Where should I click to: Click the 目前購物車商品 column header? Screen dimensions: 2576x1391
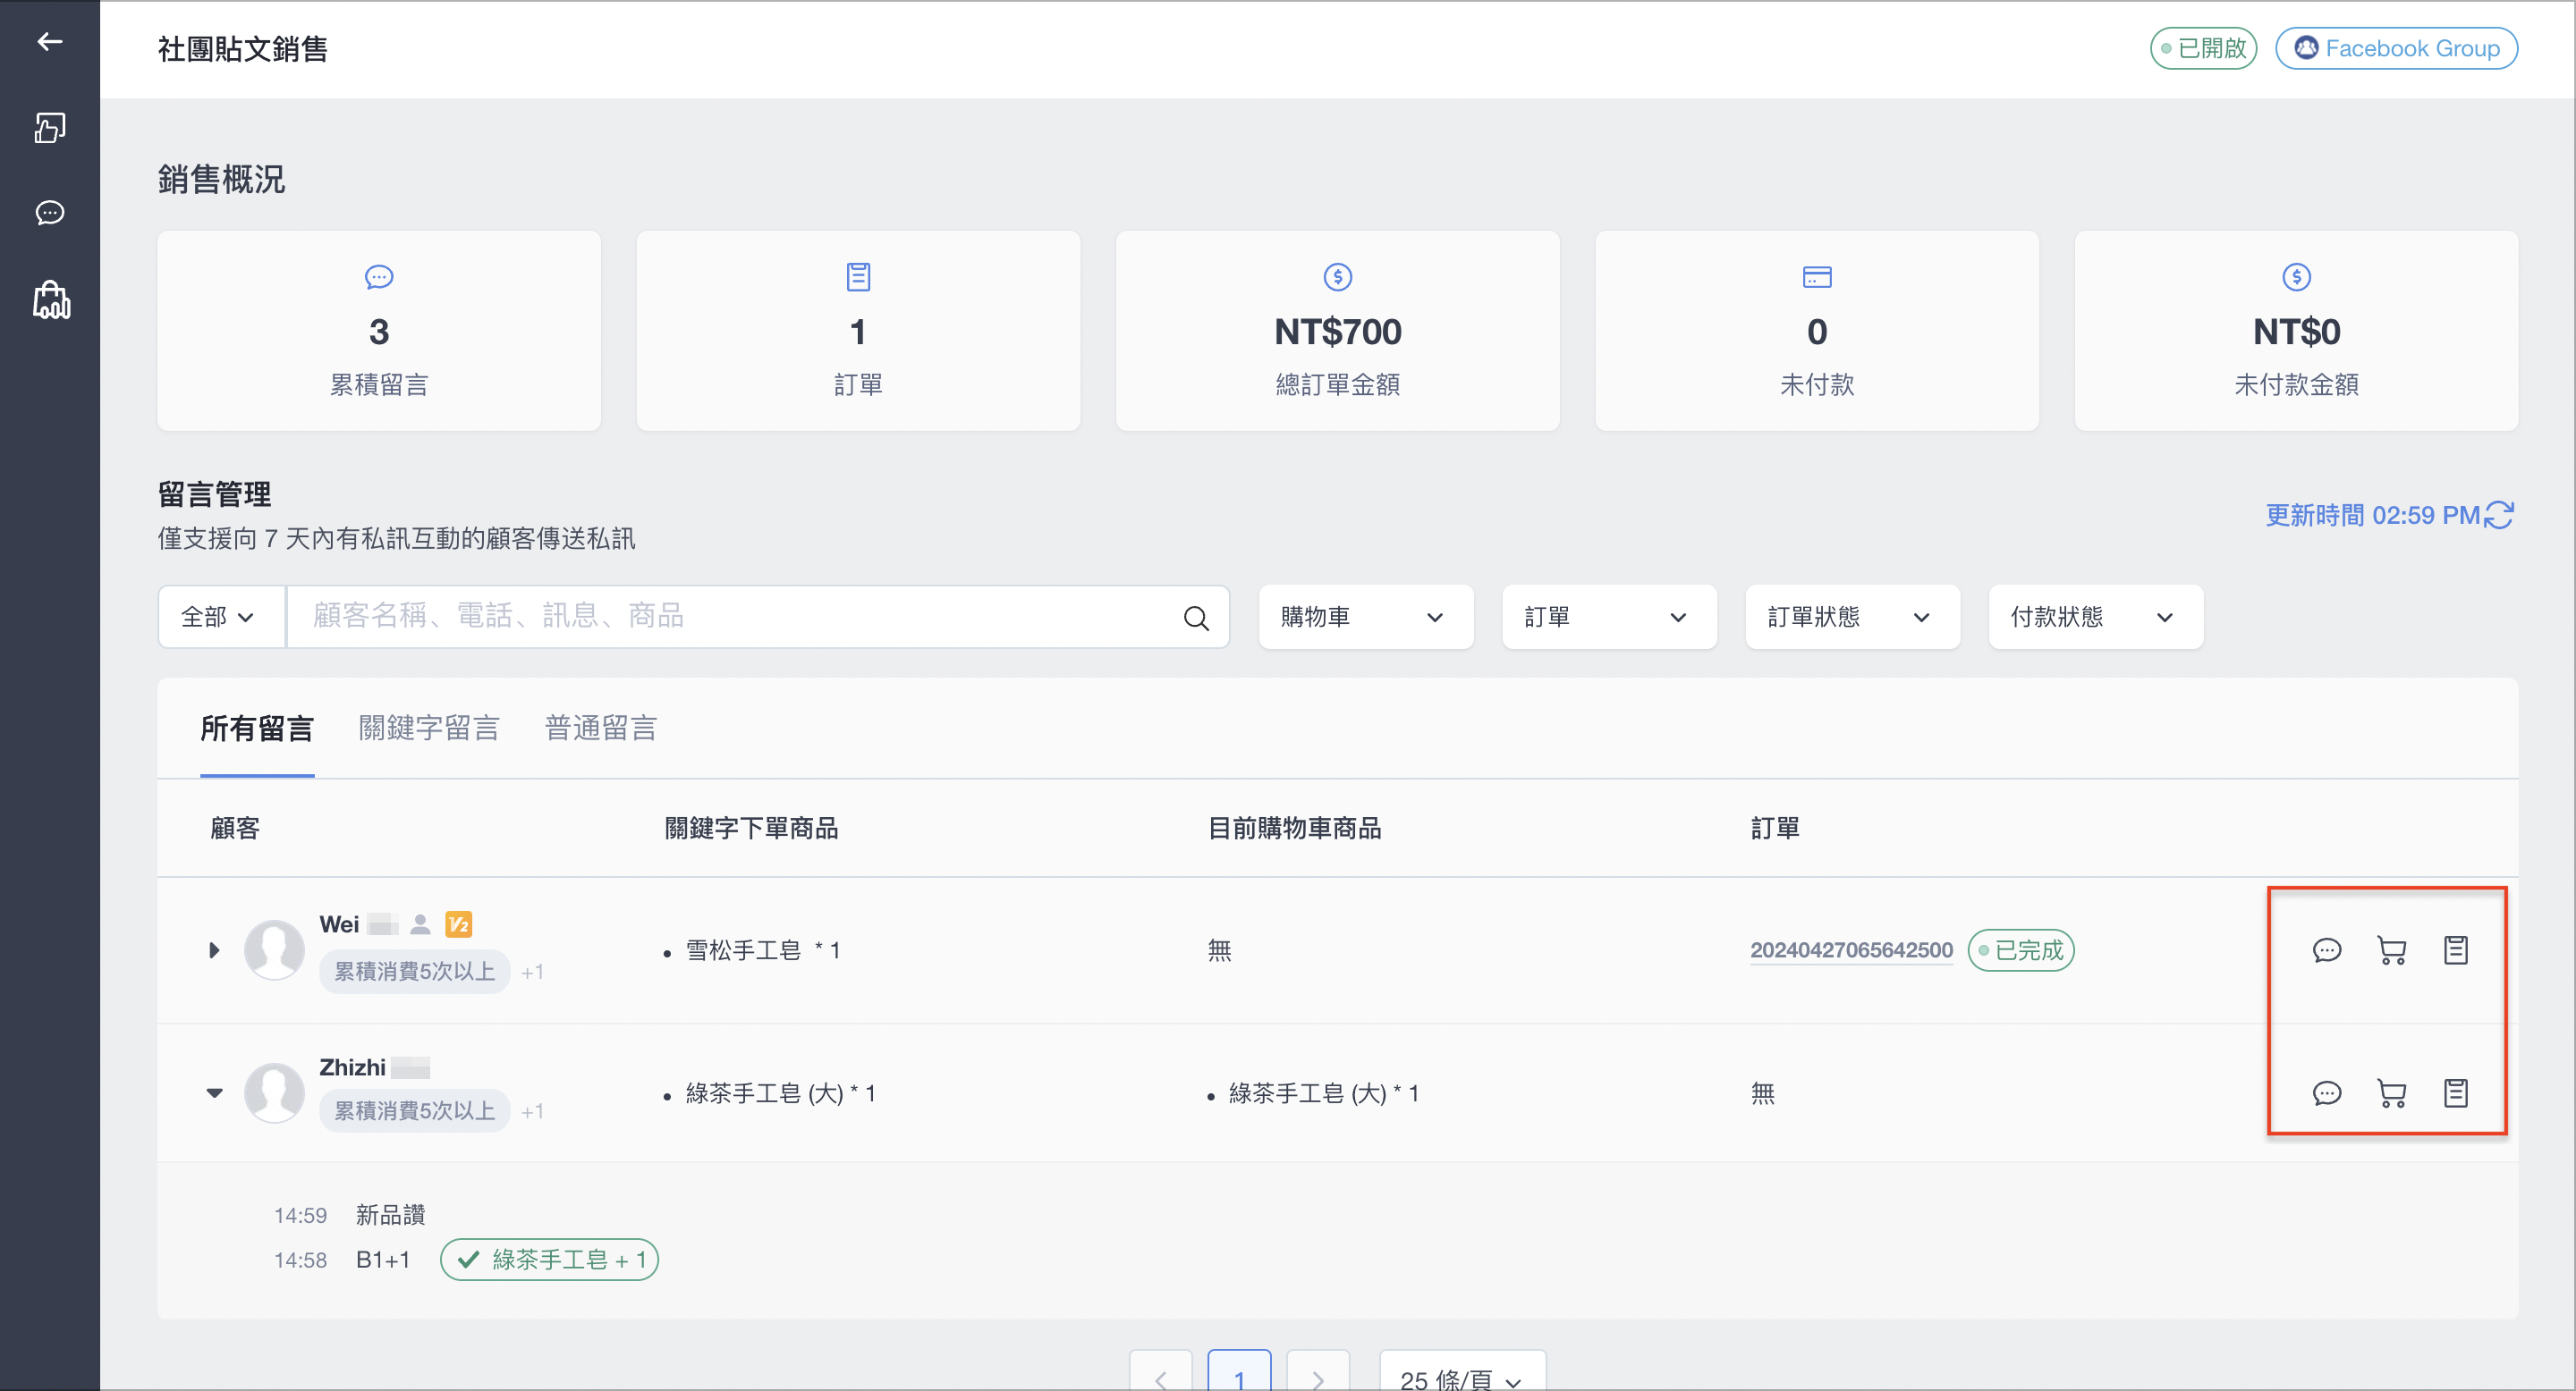[1294, 829]
